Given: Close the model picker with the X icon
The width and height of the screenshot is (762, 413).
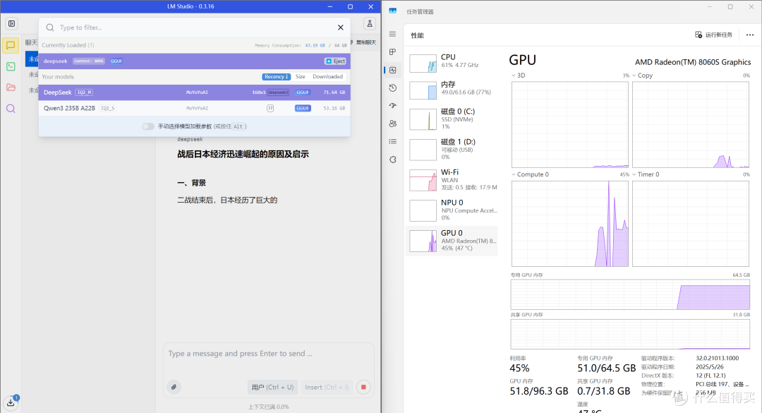Looking at the screenshot, I should tap(341, 28).
